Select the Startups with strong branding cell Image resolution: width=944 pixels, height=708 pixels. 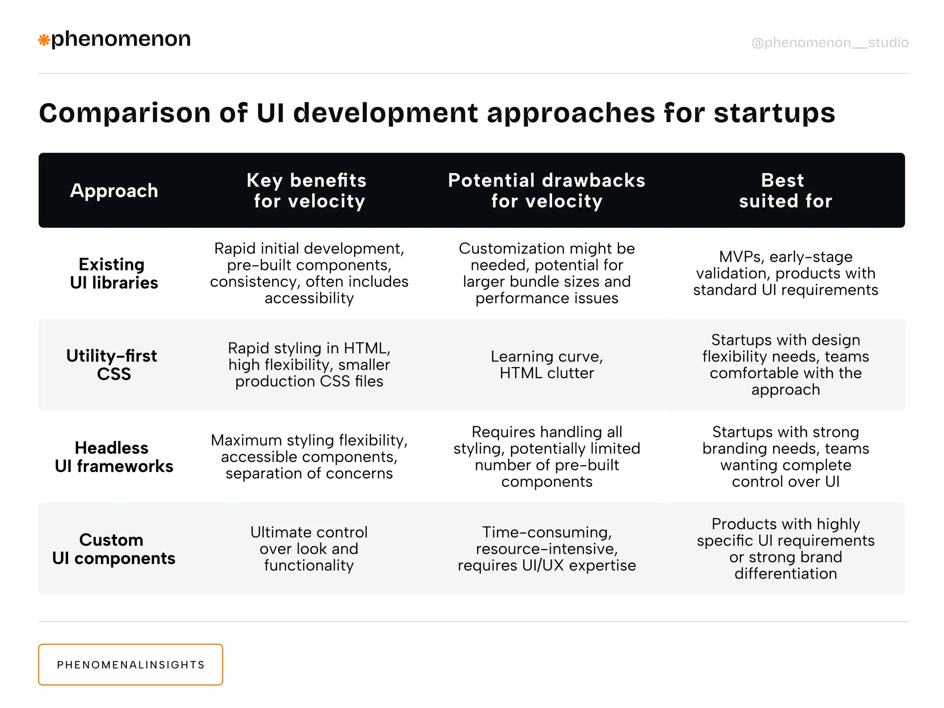click(785, 456)
